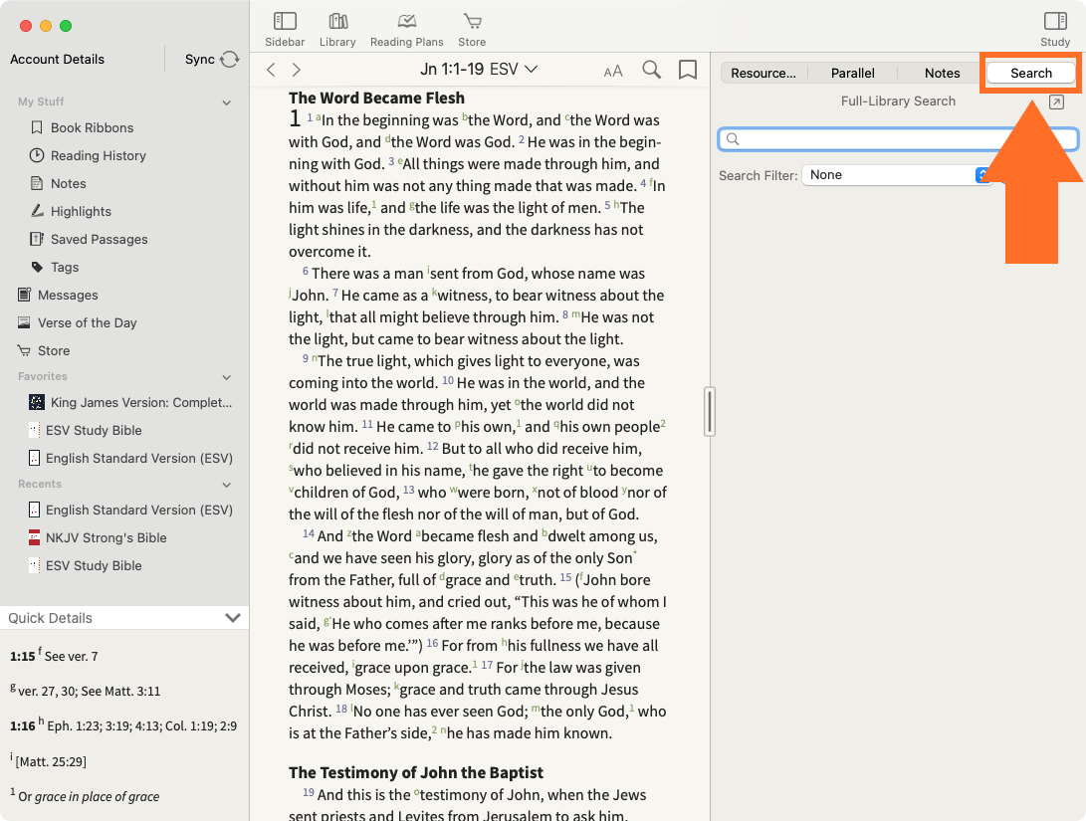Open ESV Study Bible in Recents
Viewport: 1086px width, 821px height.
point(86,565)
